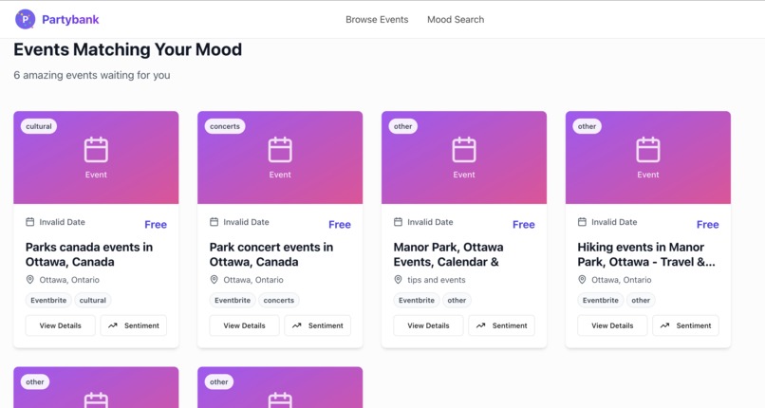Click calendar image icon on Park concert card
This screenshot has height=408, width=765.
tap(280, 150)
